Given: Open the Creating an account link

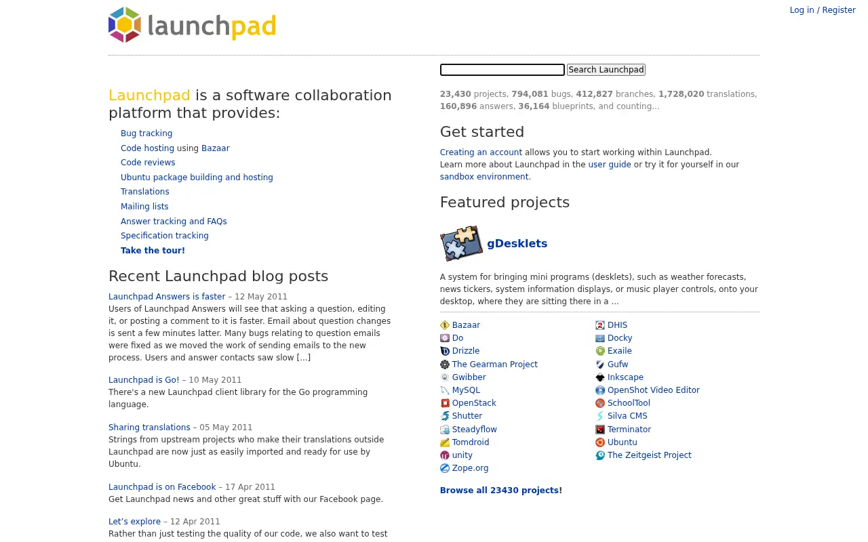Looking at the screenshot, I should (481, 152).
